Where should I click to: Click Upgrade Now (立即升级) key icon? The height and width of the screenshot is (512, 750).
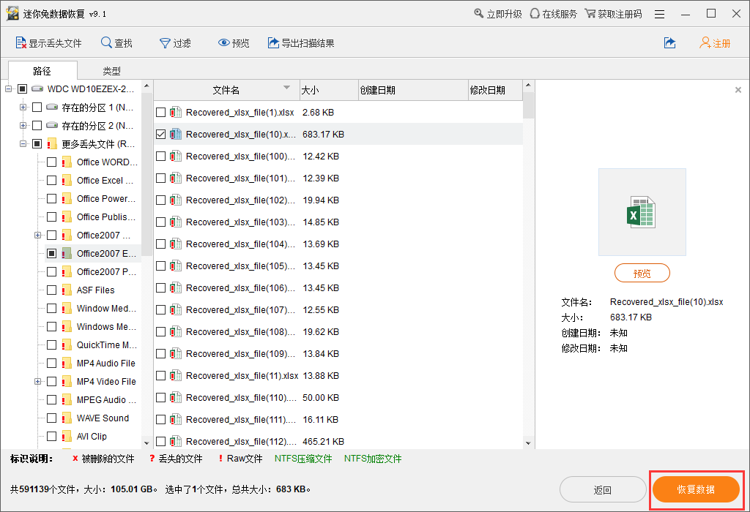tap(479, 13)
